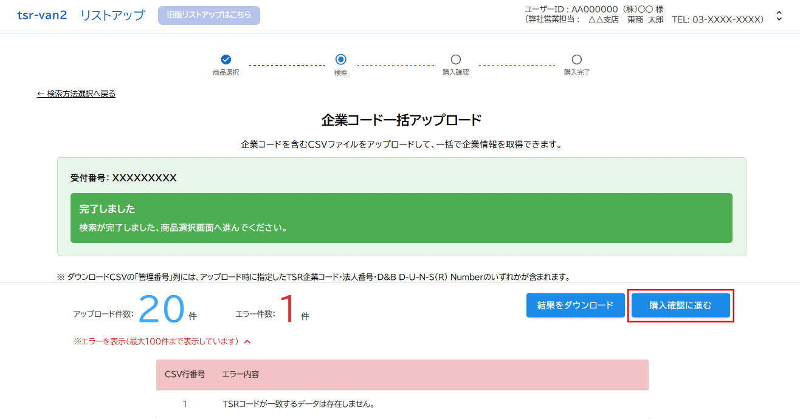Screen dimensions: 800x419
Task: Click the 購入確認 step circle
Action: (455, 60)
